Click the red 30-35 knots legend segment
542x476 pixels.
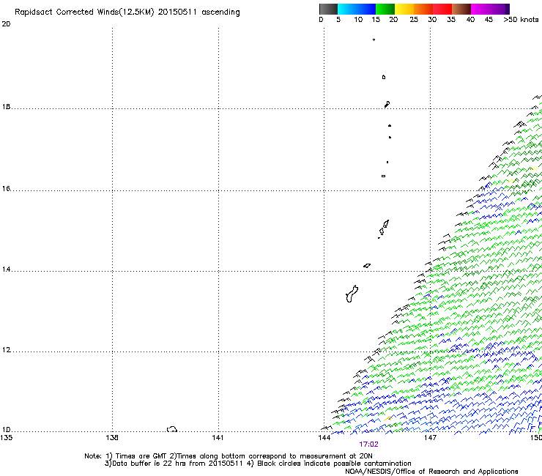point(442,9)
